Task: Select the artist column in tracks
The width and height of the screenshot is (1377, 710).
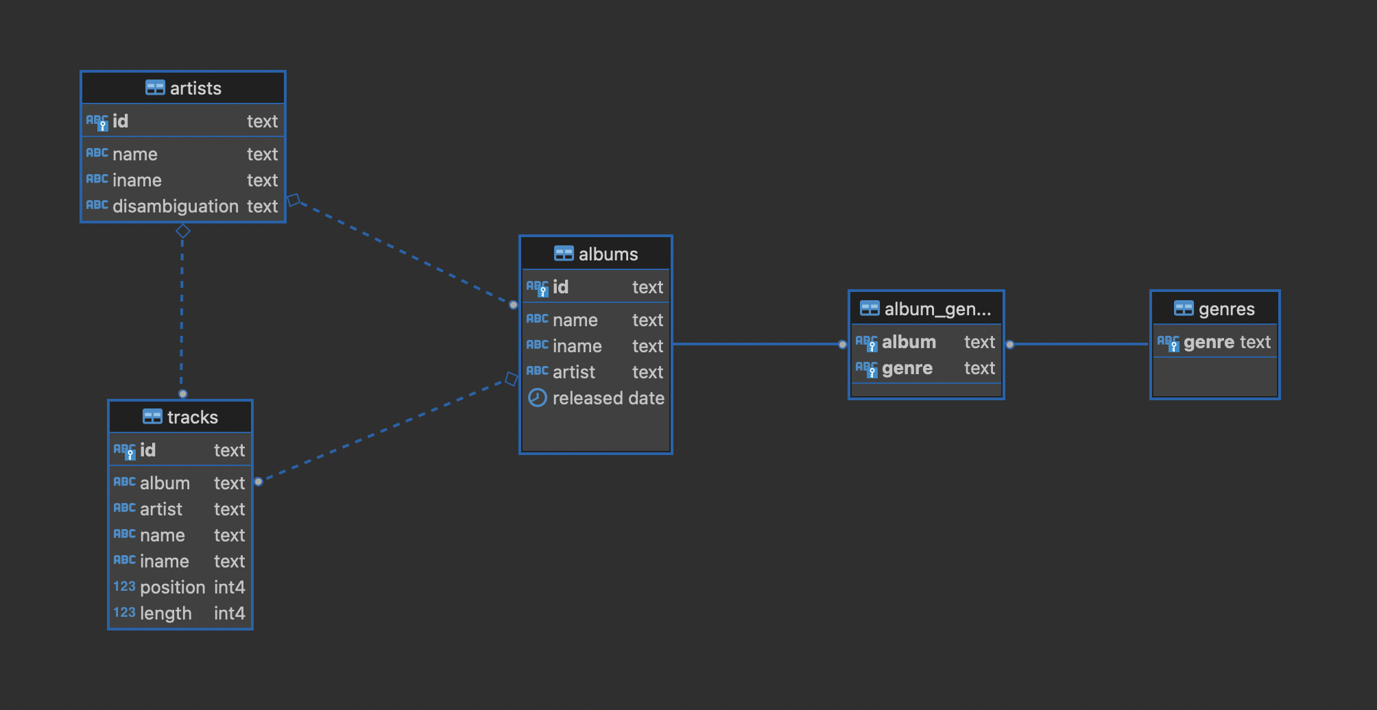Action: tap(180, 509)
